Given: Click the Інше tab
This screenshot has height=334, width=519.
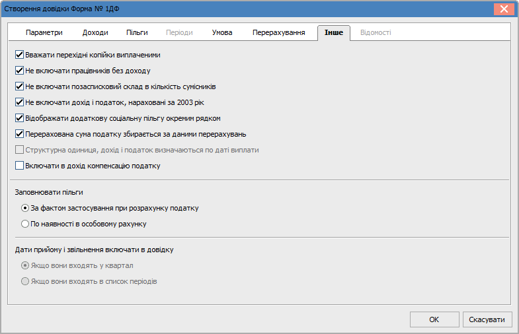Looking at the screenshot, I should 334,33.
